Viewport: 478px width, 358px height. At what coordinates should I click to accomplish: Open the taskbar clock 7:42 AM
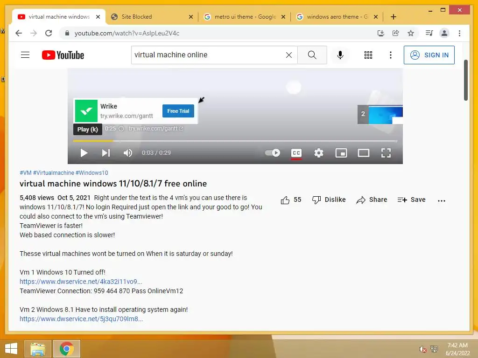pyautogui.click(x=457, y=349)
